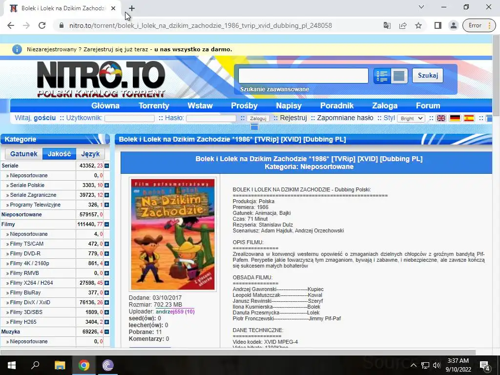Image resolution: width=500 pixels, height=375 pixels.
Task: Reload the current page
Action: 42,25
